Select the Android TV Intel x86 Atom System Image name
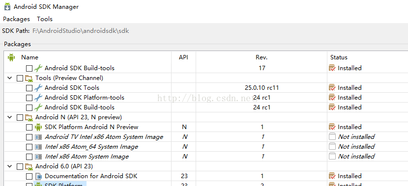This screenshot has width=408, height=186. pos(104,137)
